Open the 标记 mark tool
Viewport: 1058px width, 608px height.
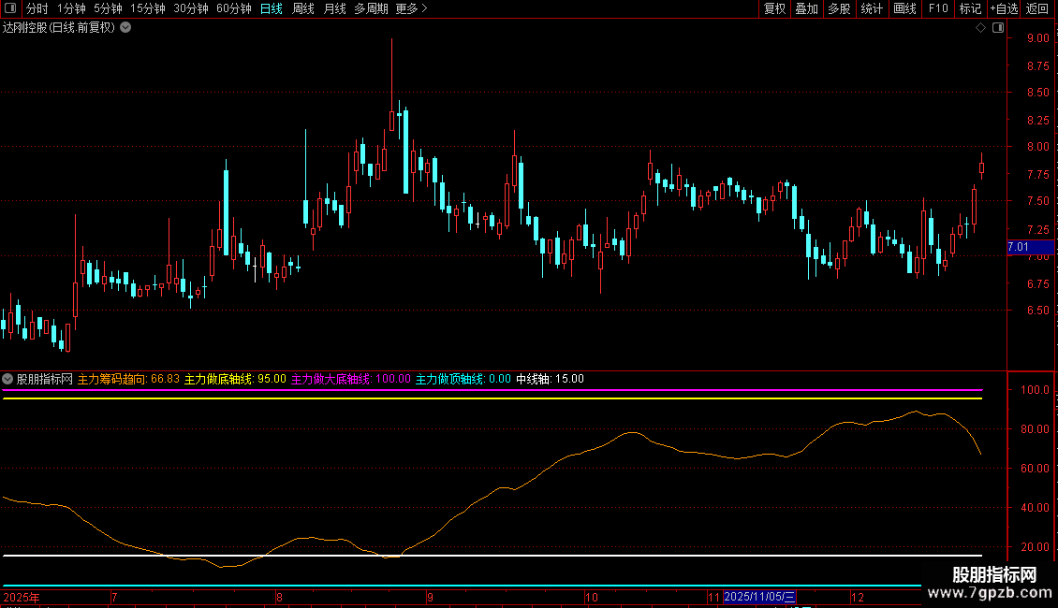[x=970, y=8]
